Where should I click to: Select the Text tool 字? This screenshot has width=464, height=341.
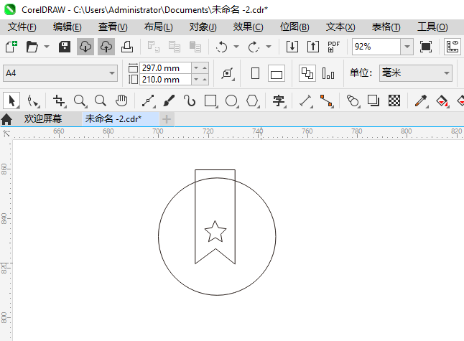pyautogui.click(x=279, y=101)
